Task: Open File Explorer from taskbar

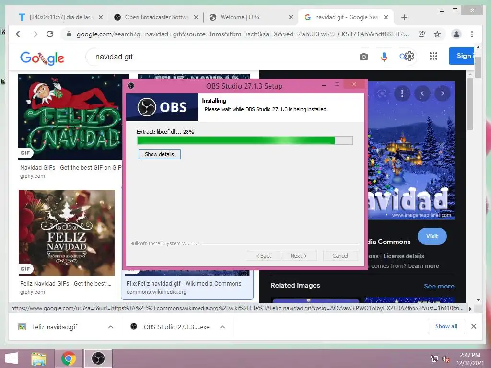Action: point(39,358)
